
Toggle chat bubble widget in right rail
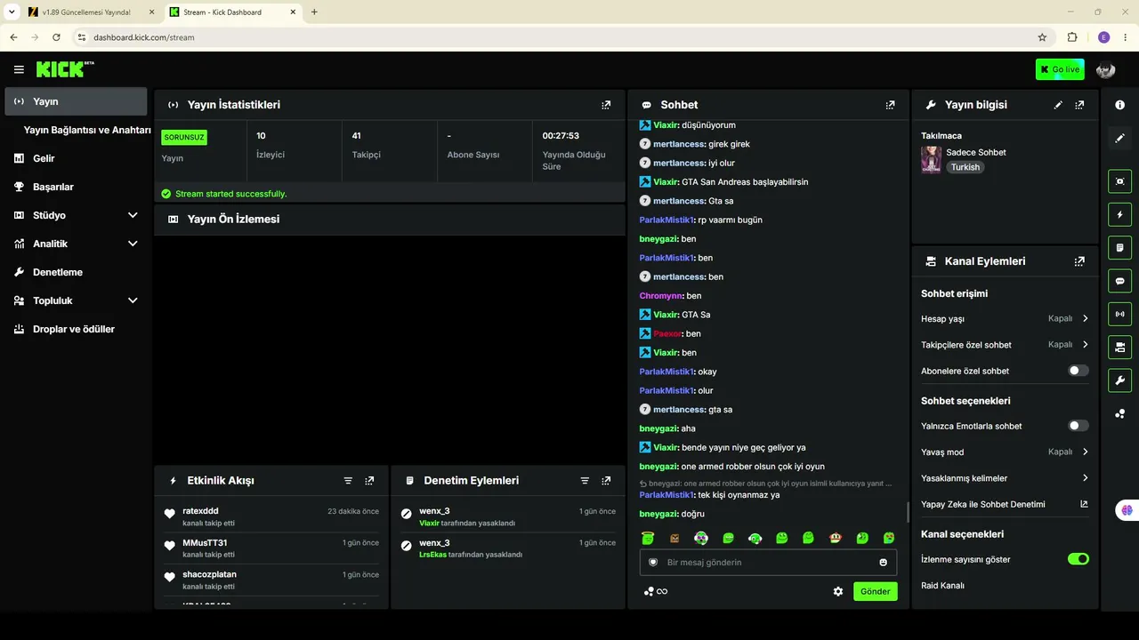[x=1119, y=281]
